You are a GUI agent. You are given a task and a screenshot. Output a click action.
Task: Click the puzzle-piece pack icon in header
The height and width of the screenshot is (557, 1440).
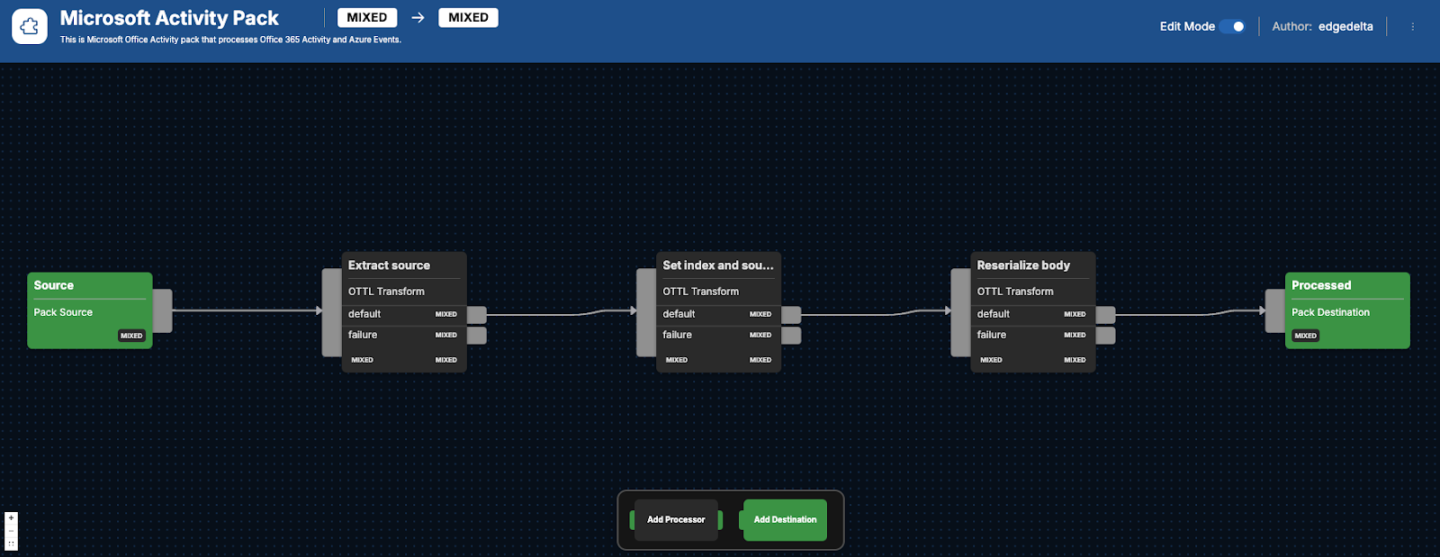pos(30,27)
